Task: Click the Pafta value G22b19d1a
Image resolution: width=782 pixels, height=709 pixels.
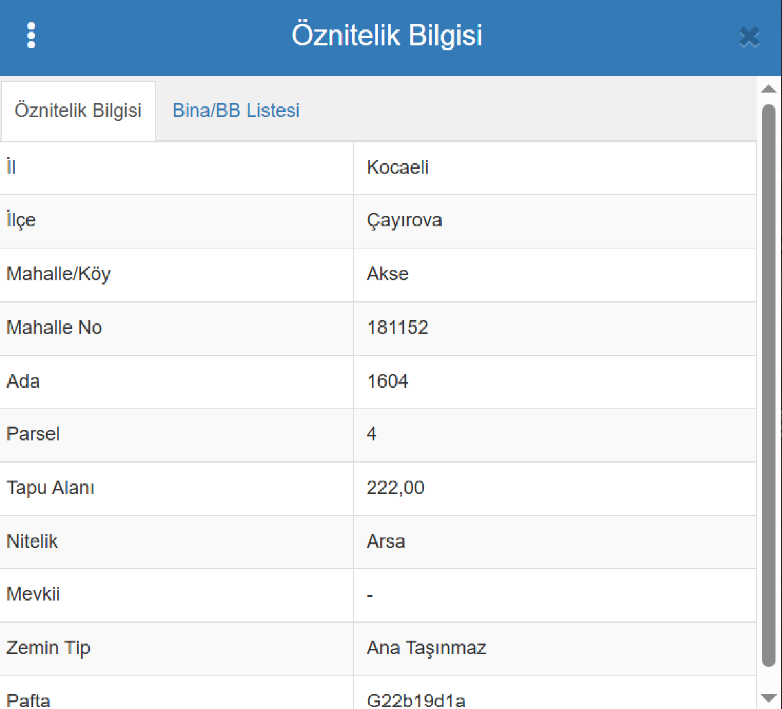Action: (415, 700)
